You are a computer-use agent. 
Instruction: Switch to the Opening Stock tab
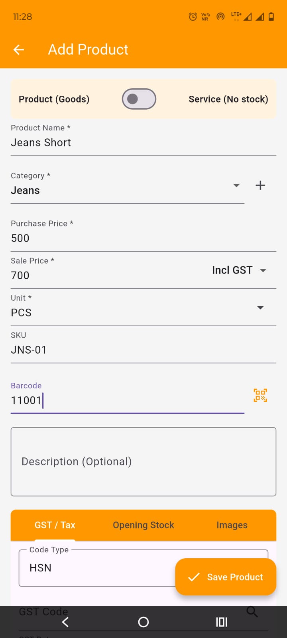(143, 525)
